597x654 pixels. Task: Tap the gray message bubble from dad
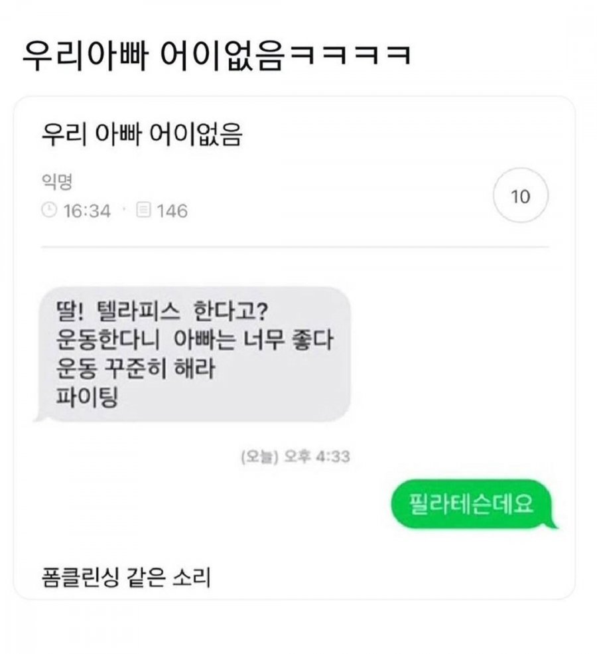click(x=193, y=354)
